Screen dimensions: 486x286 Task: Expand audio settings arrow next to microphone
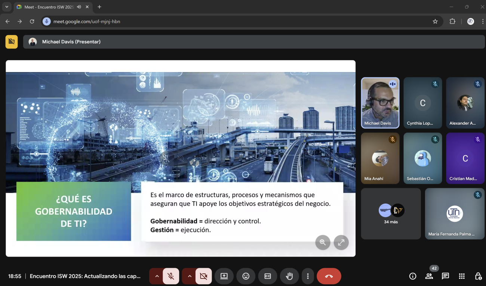tap(157, 276)
